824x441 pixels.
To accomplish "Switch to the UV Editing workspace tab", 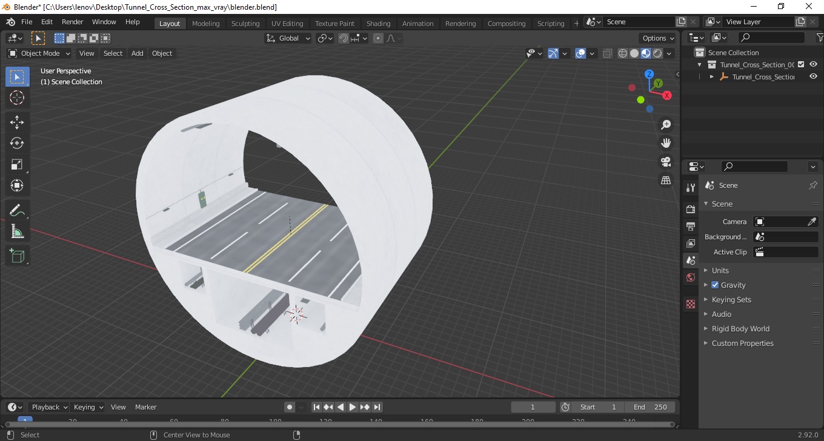I will (287, 24).
